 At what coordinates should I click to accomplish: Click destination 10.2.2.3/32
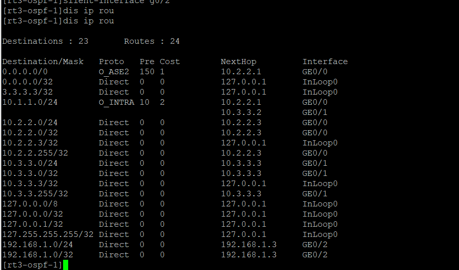[x=30, y=143]
